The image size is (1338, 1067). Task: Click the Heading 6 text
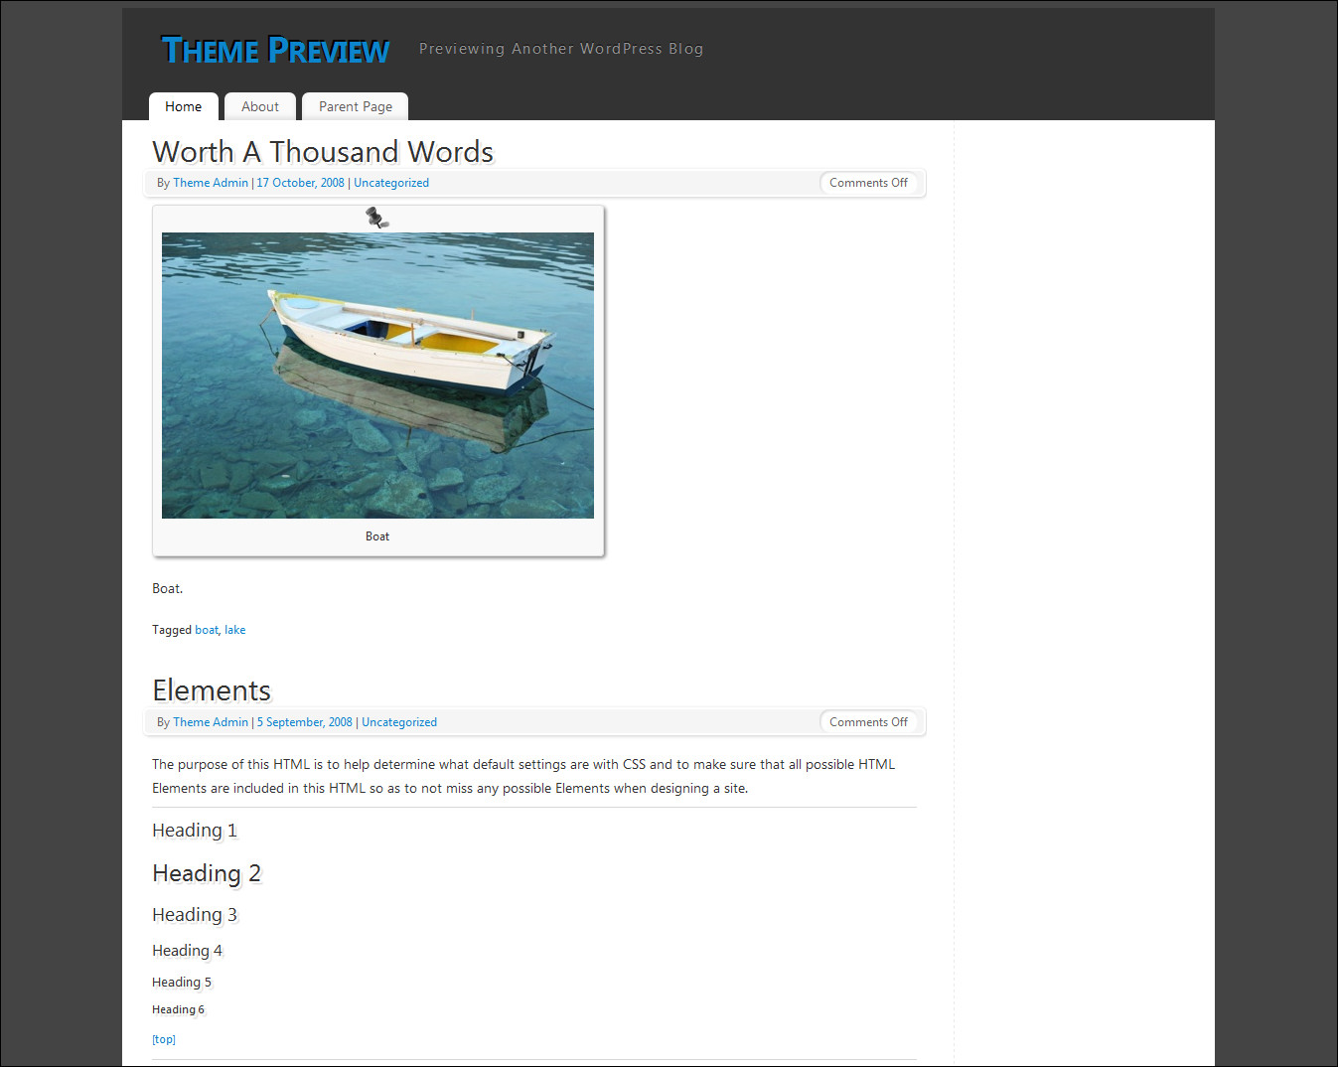click(x=179, y=1009)
